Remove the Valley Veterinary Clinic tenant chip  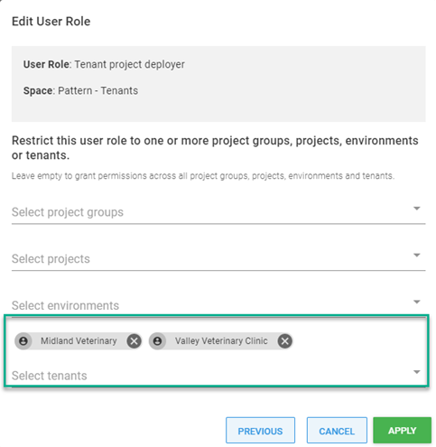click(x=285, y=341)
